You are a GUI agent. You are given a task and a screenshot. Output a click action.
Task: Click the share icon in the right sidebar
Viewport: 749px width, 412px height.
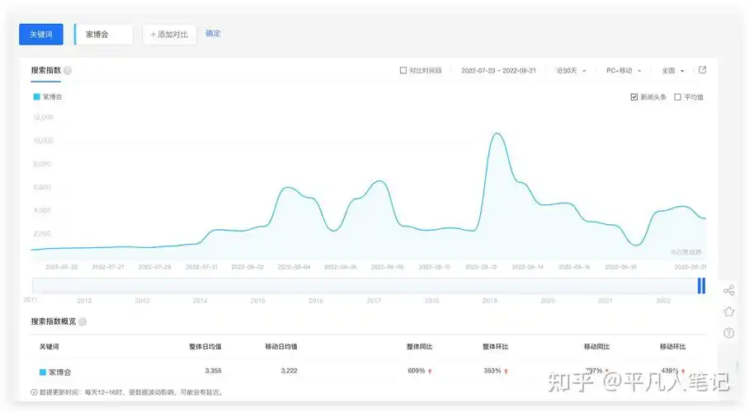(729, 290)
